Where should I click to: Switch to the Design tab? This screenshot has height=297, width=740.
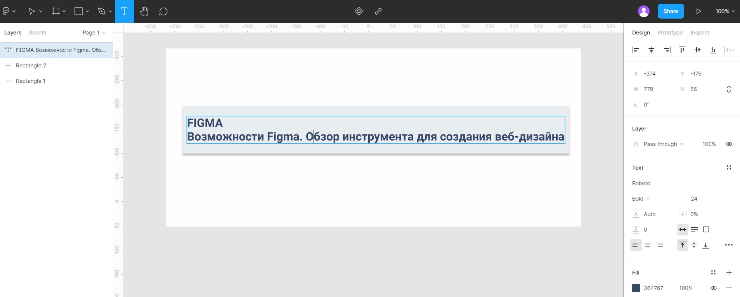[x=641, y=33]
